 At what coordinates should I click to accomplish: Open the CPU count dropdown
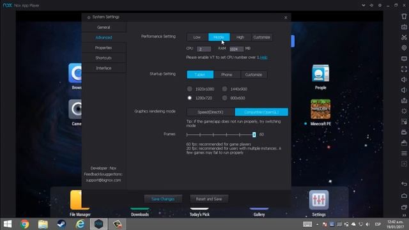204,49
